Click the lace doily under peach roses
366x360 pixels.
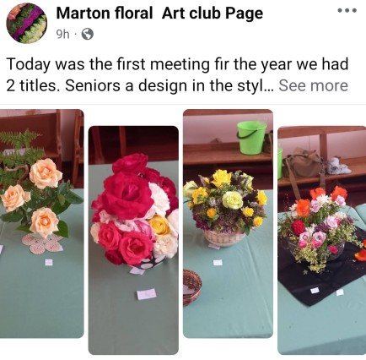coord(42,243)
